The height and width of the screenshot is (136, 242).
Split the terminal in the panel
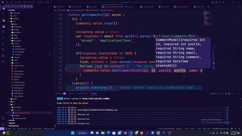226,93
